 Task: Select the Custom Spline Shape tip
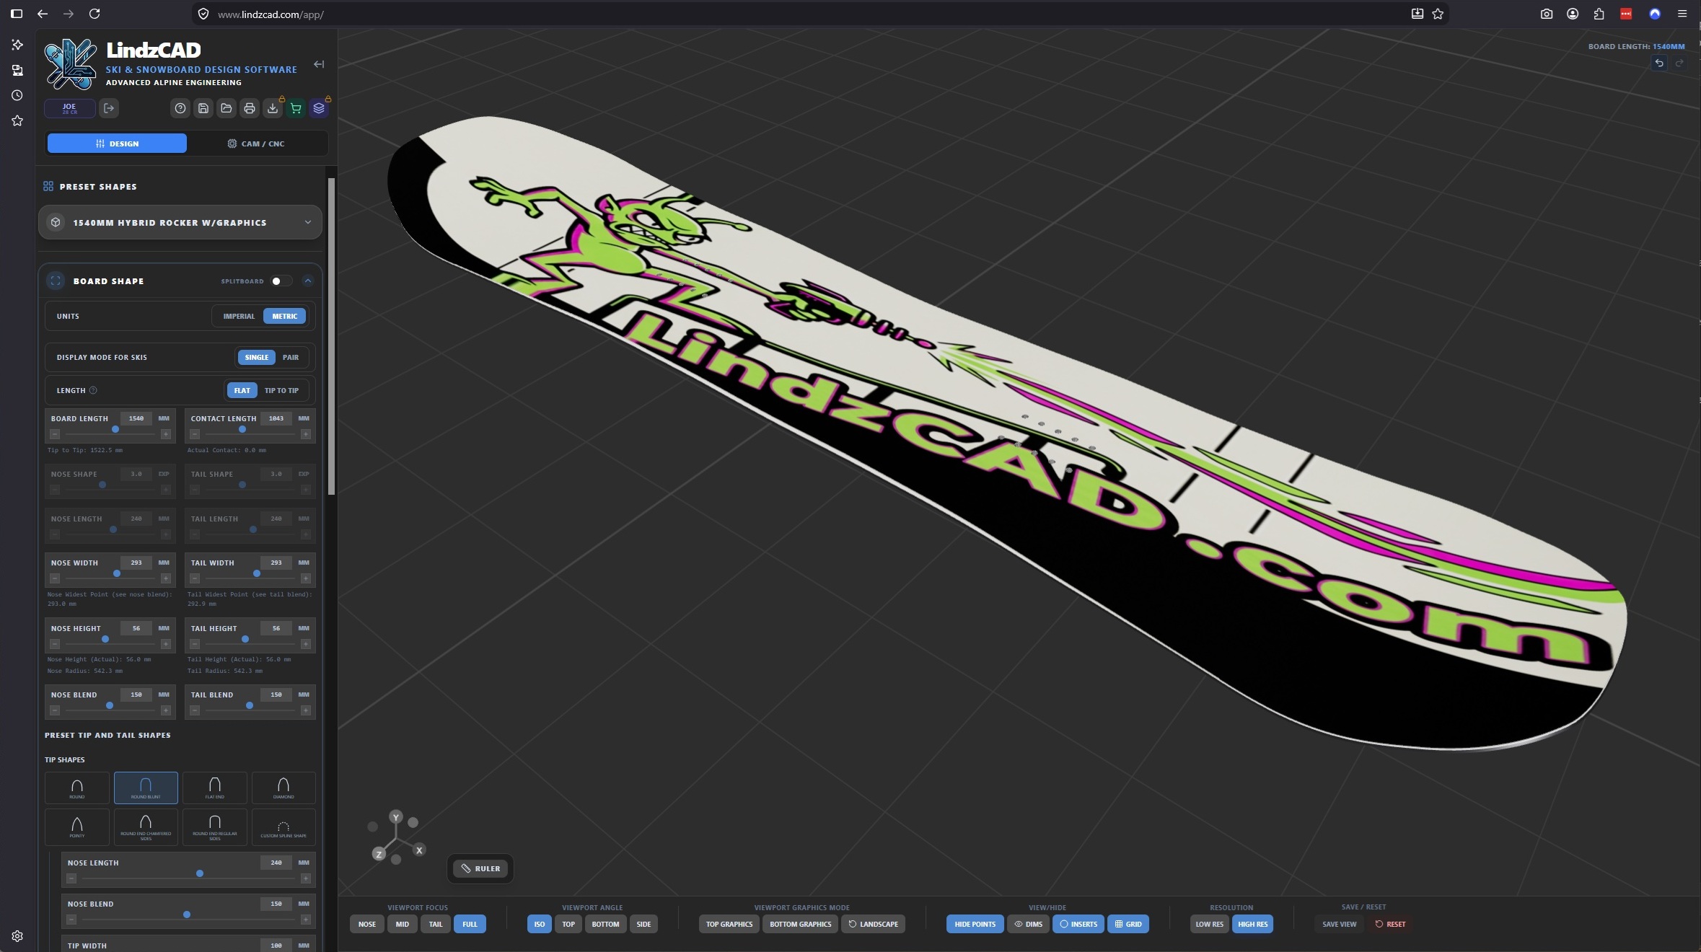283,827
